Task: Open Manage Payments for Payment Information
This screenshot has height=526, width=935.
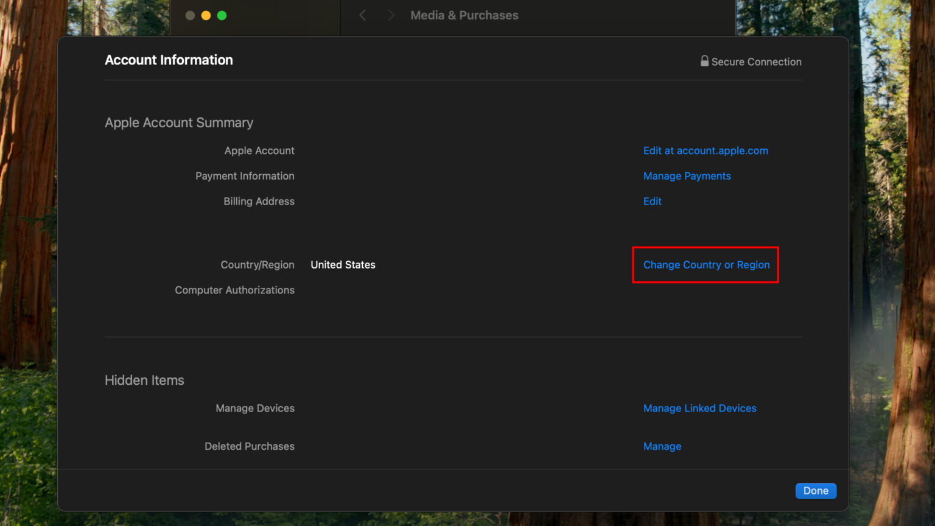Action: tap(687, 176)
